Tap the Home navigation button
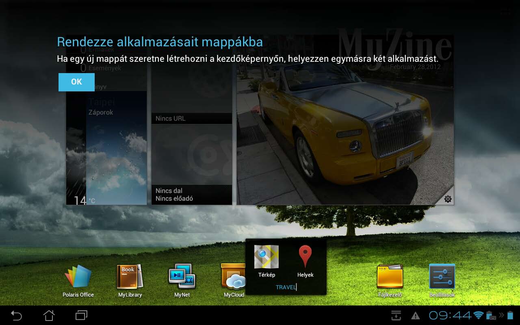The height and width of the screenshot is (325, 520). click(49, 315)
